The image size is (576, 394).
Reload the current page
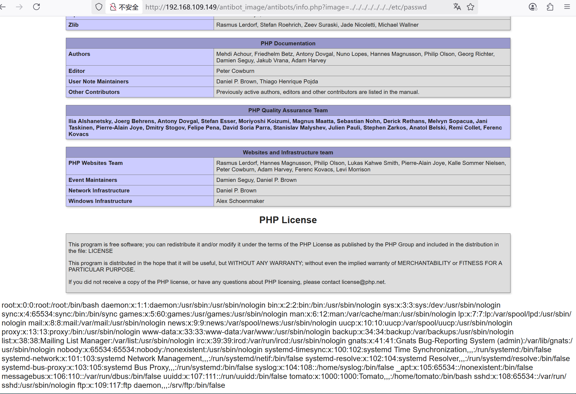[x=36, y=7]
